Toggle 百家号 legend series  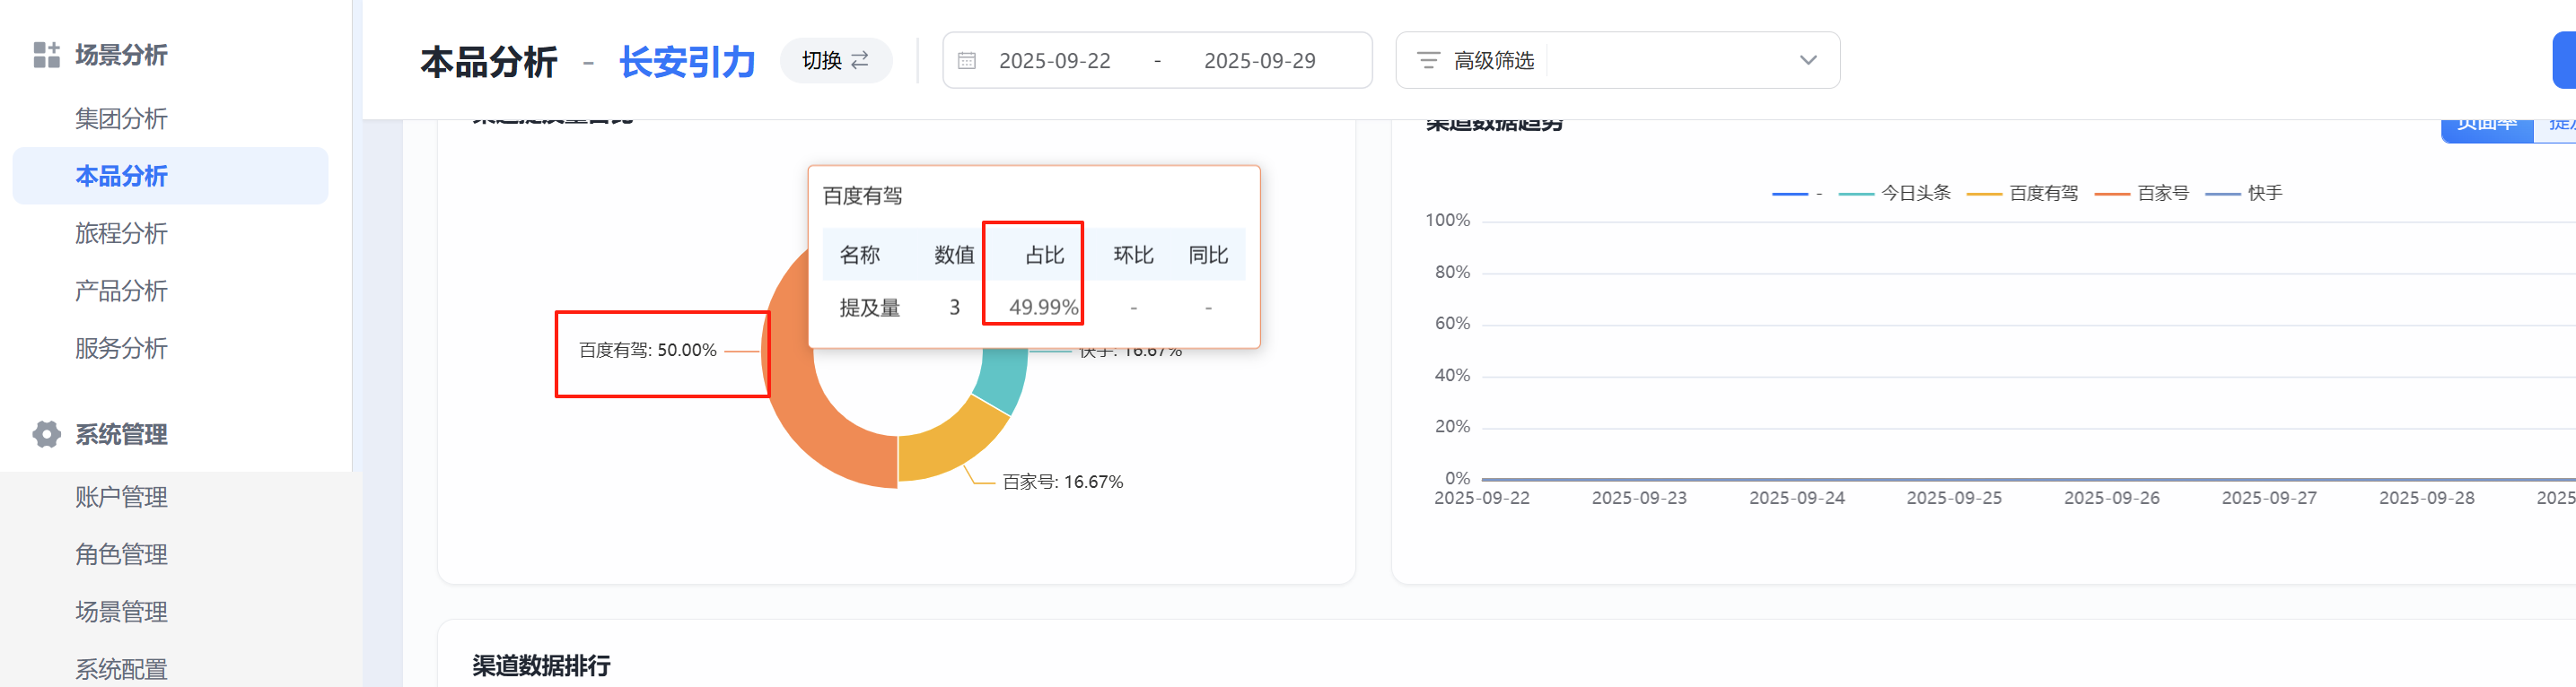[x=2142, y=193]
